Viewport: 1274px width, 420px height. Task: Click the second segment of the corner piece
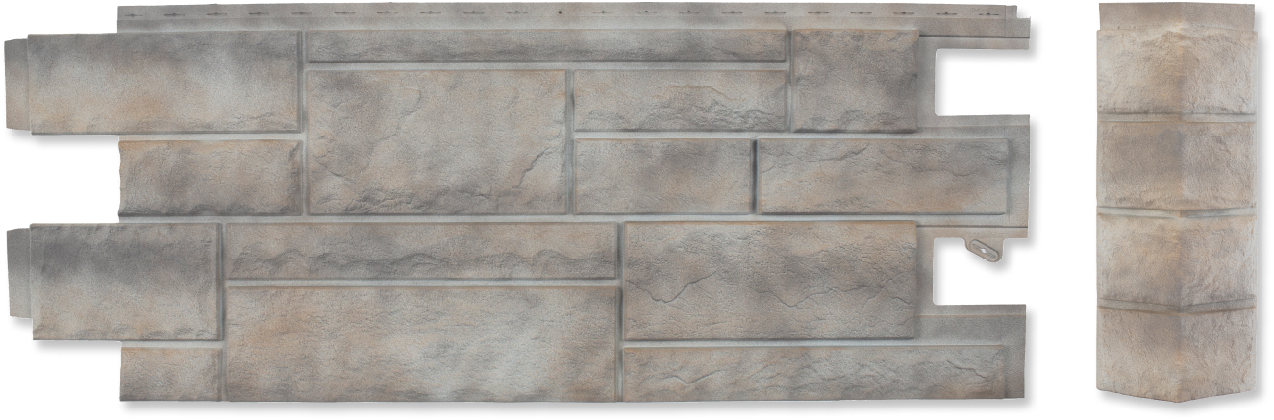[1178, 163]
